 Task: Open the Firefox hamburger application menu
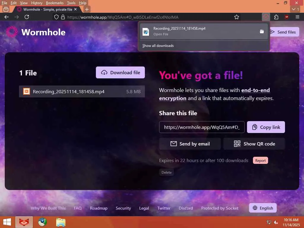297,17
